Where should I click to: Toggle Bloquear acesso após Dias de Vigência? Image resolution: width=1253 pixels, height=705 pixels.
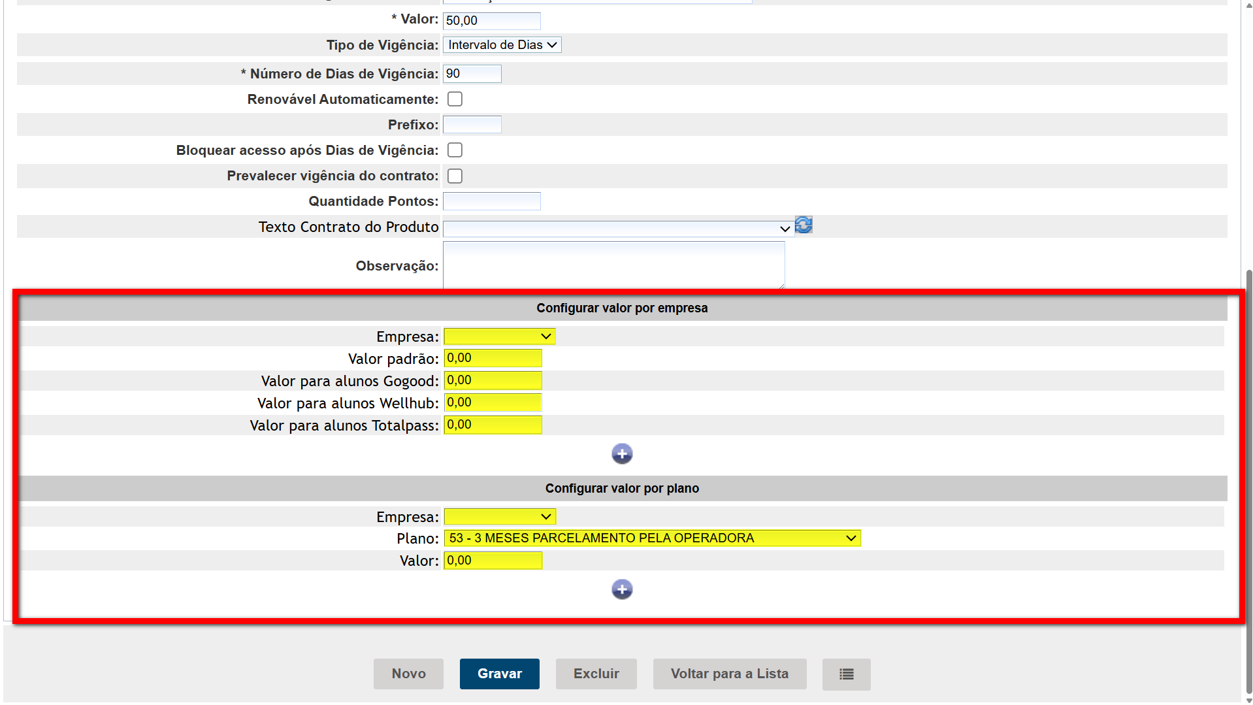[455, 150]
